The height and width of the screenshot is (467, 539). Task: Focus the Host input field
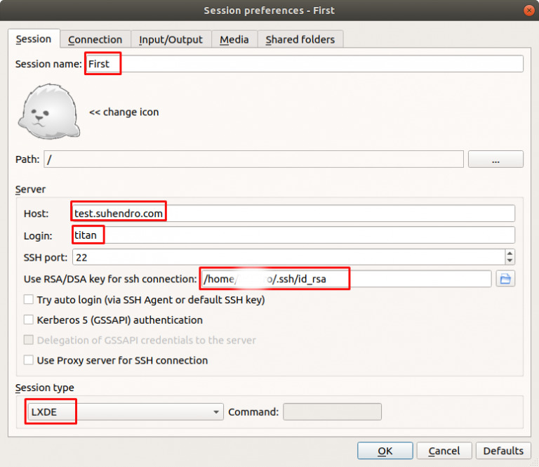(x=293, y=213)
